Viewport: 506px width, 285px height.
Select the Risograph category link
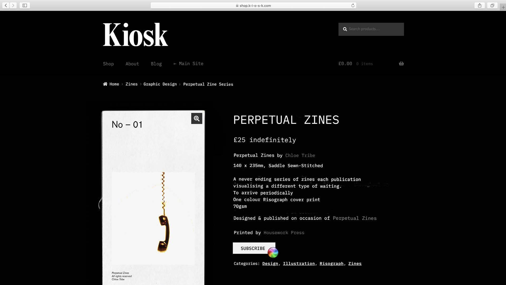click(x=331, y=264)
